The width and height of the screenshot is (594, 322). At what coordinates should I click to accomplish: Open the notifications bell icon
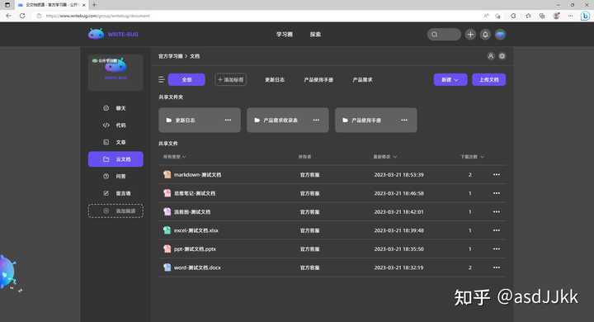pos(485,35)
